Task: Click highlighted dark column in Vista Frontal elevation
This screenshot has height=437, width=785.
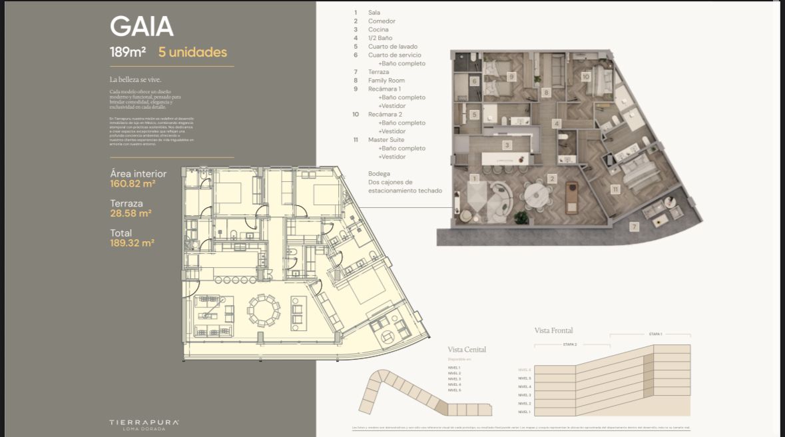Action: [649, 375]
